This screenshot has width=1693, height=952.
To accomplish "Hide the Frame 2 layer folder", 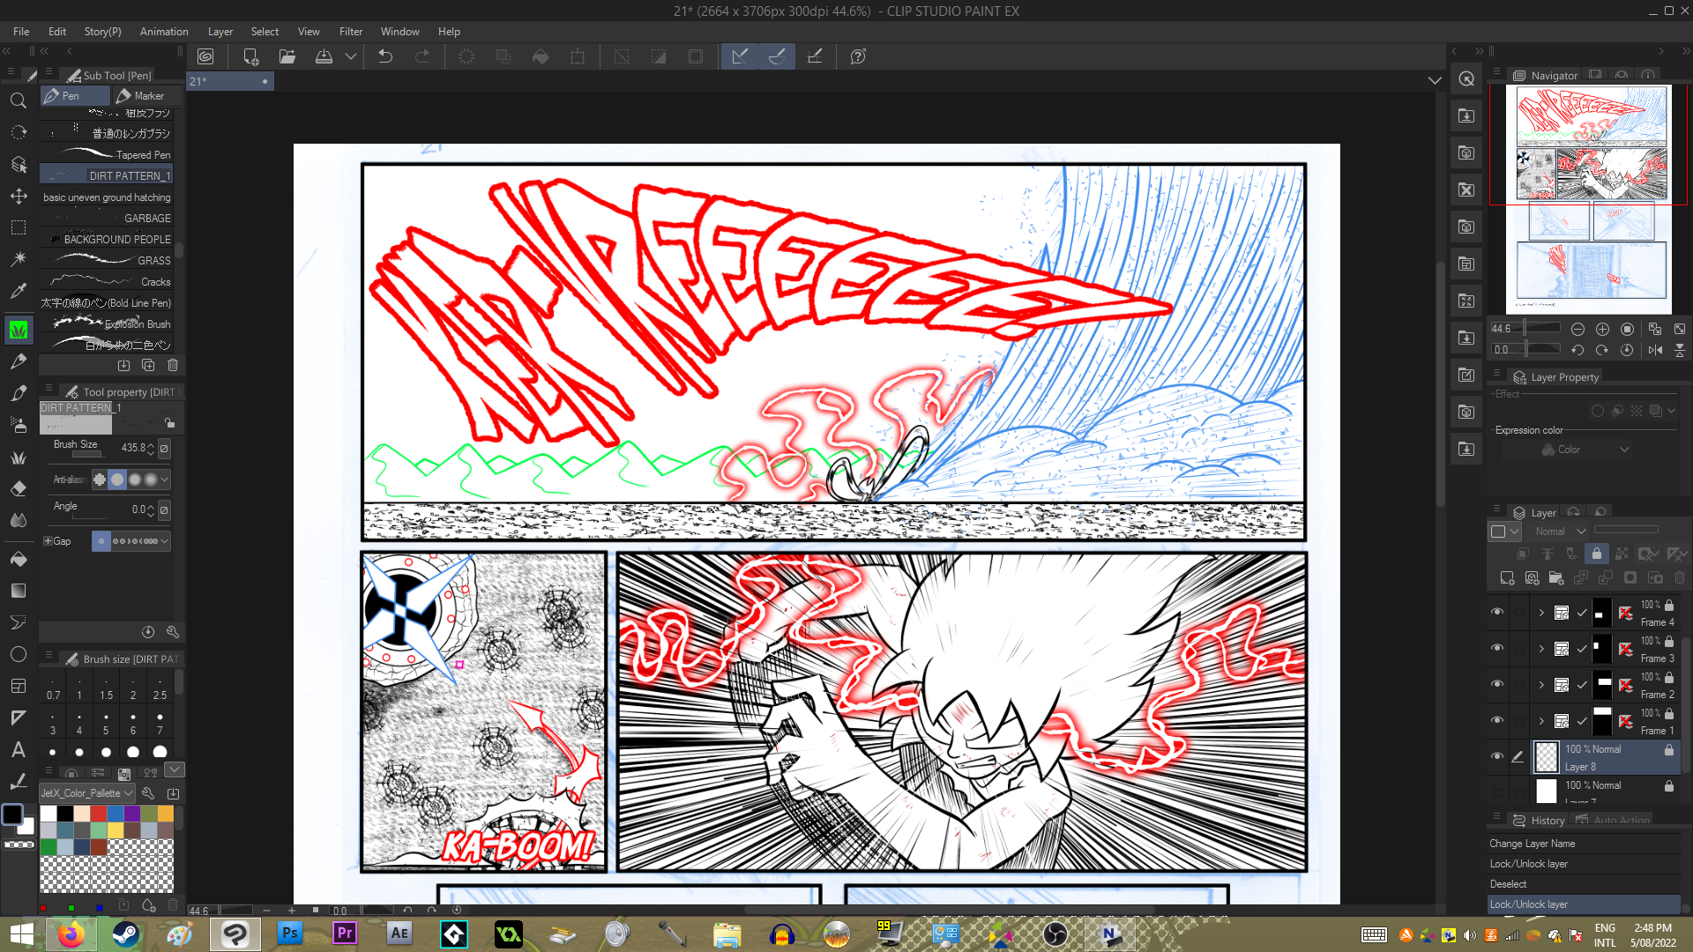I will pos(1496,684).
